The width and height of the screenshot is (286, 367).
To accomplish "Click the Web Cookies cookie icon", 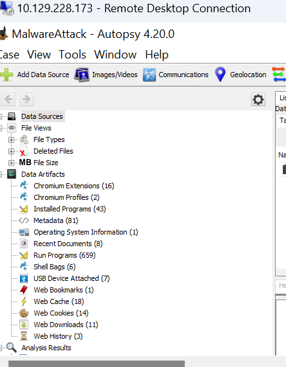I will click(x=24, y=313).
